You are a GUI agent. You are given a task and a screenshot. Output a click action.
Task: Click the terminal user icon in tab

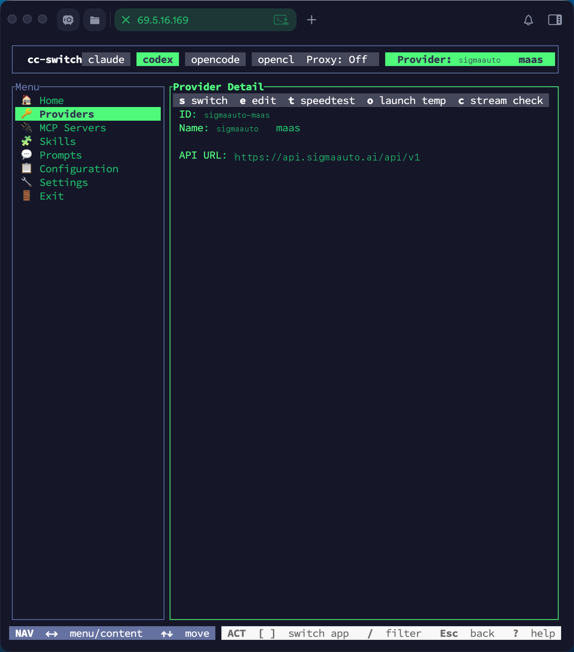point(281,20)
